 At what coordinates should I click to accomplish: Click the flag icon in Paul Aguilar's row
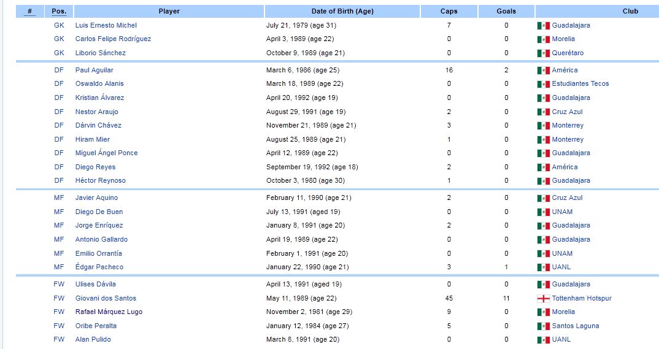543,71
